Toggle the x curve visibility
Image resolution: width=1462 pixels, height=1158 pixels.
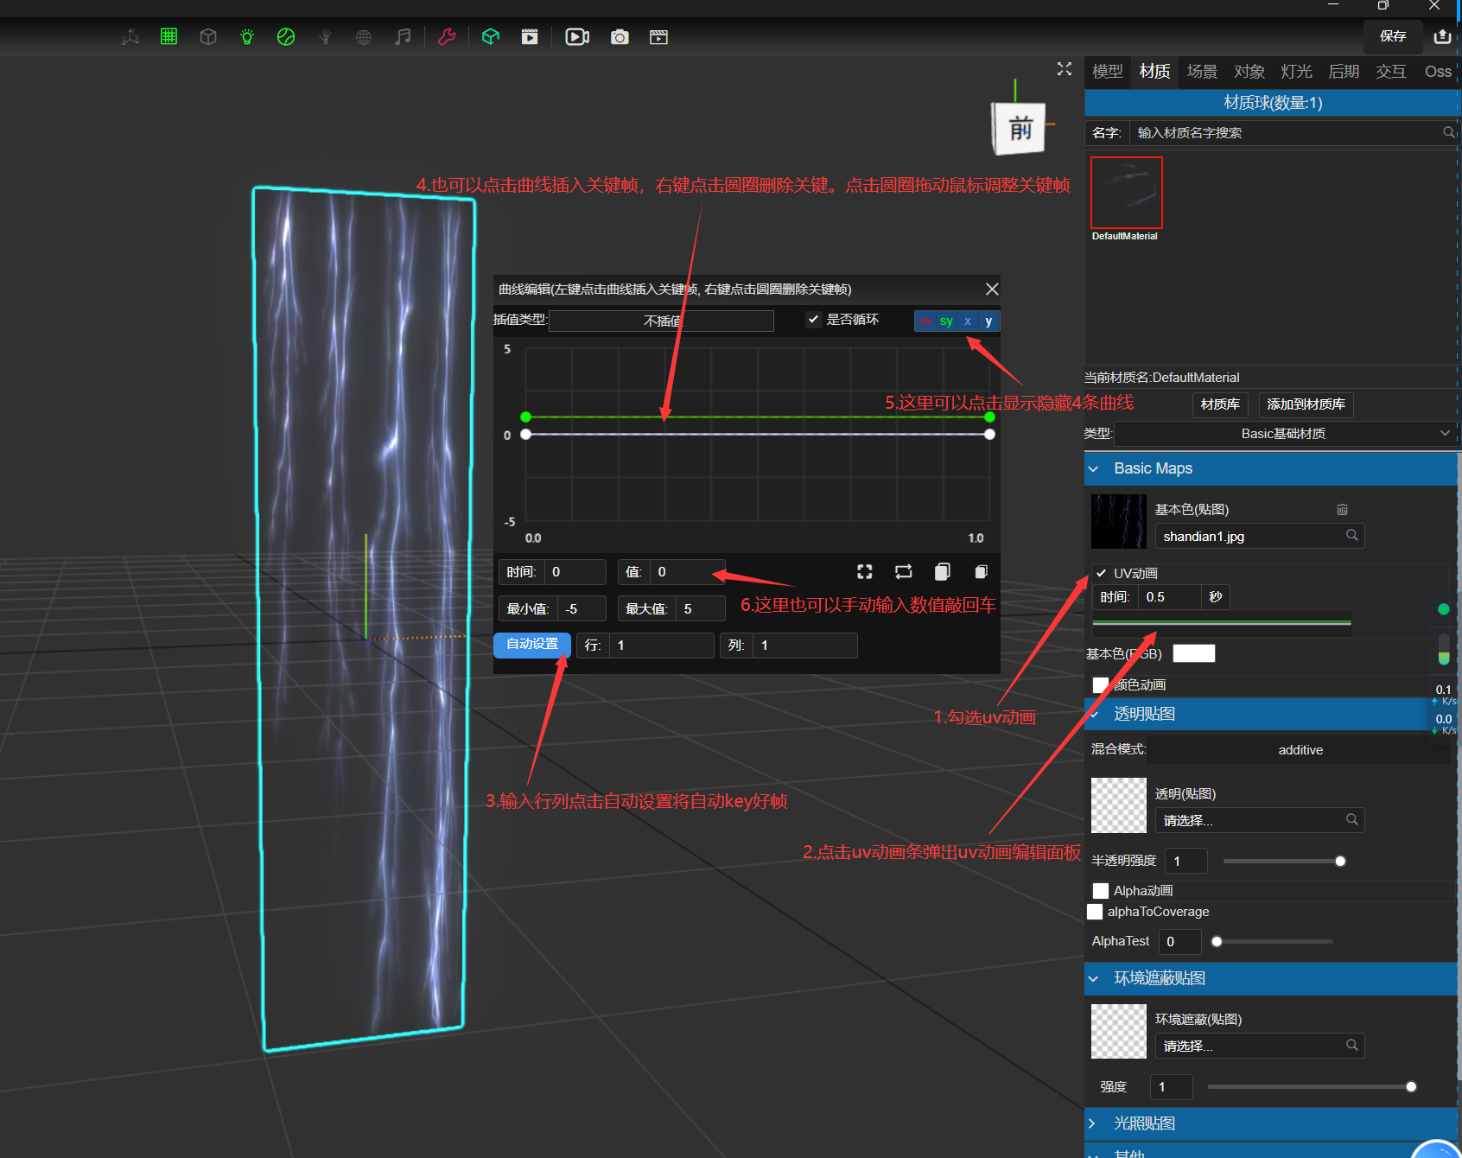tap(968, 321)
